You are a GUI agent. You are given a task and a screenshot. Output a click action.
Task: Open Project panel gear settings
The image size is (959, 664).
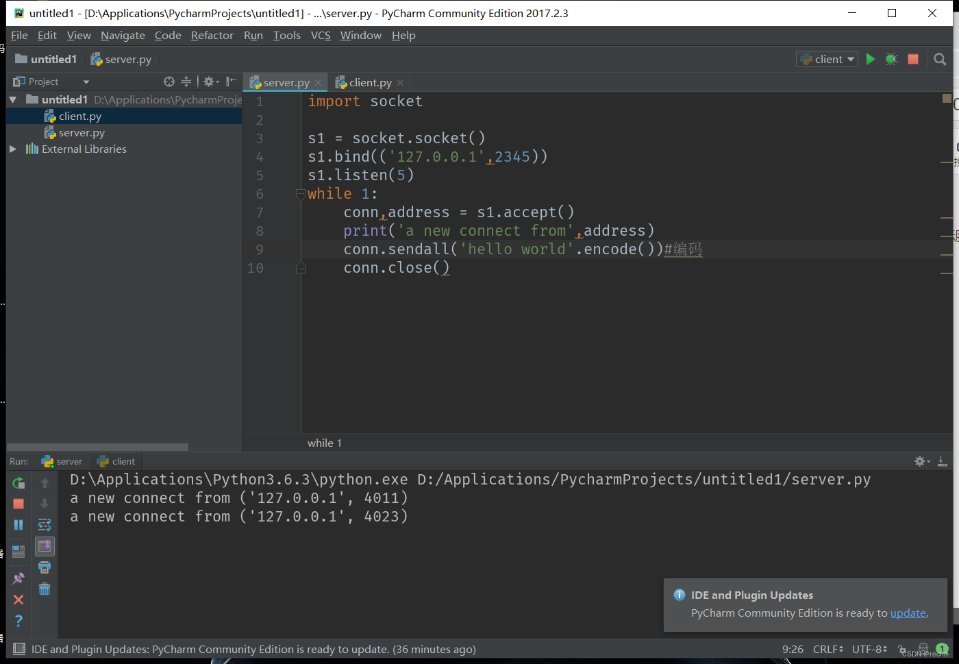[x=210, y=82]
